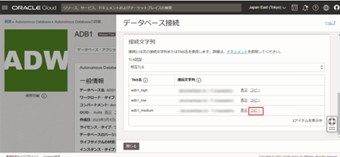Open the データベース・アクション dropdown button
The image size is (340, 157).
pyautogui.click(x=96, y=49)
